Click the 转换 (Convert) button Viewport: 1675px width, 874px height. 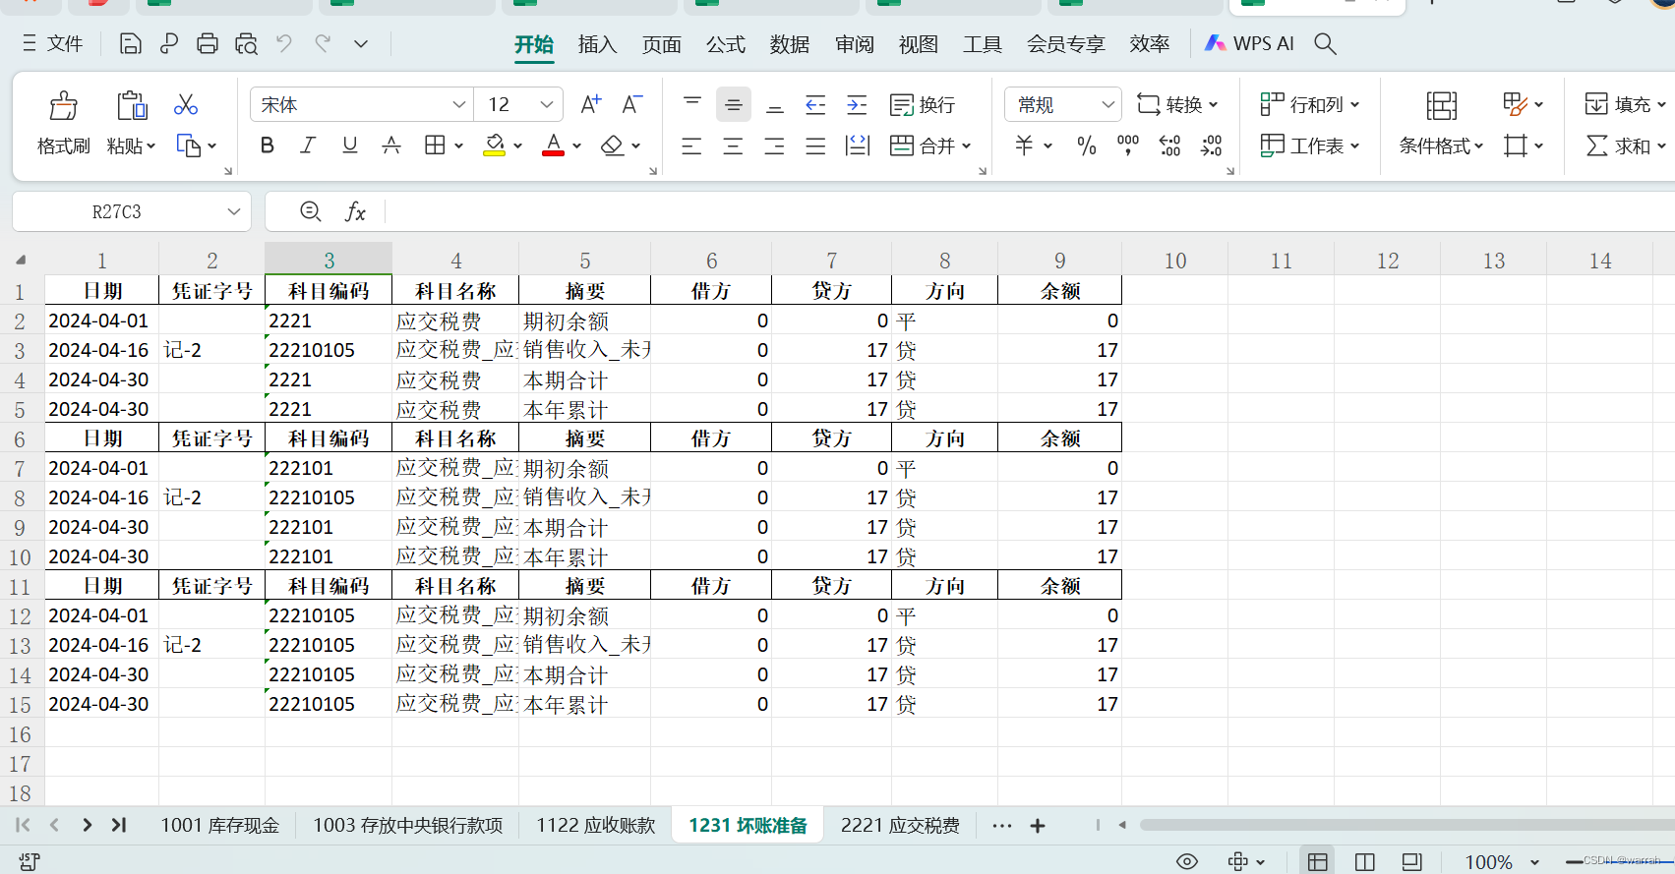pos(1177,104)
